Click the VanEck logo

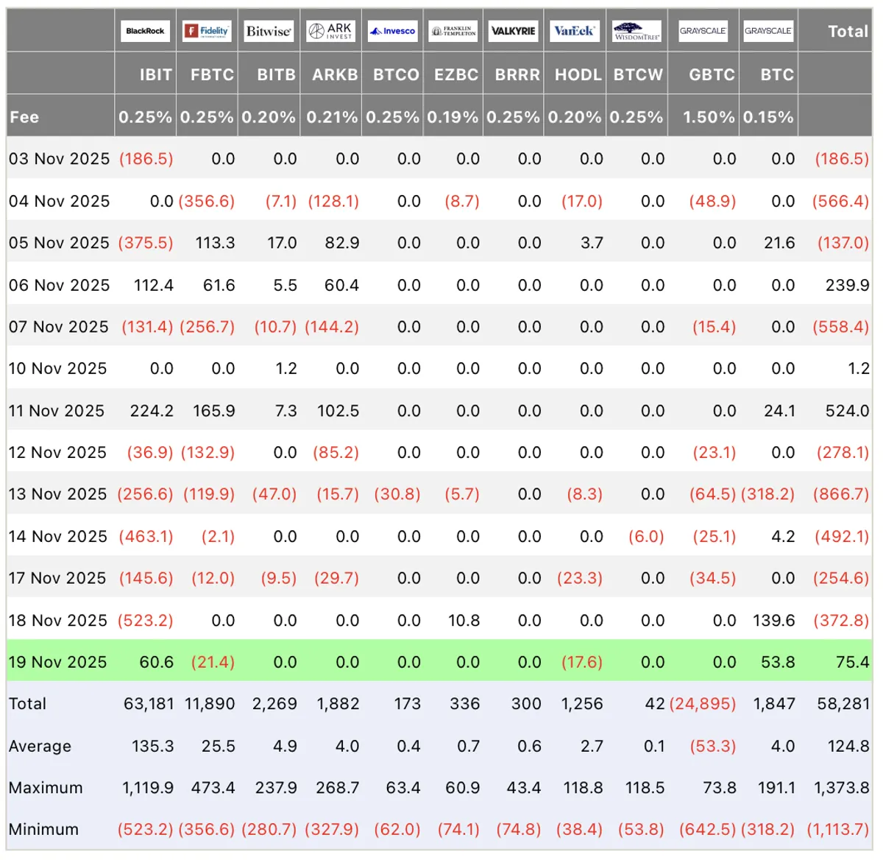pyautogui.click(x=575, y=31)
